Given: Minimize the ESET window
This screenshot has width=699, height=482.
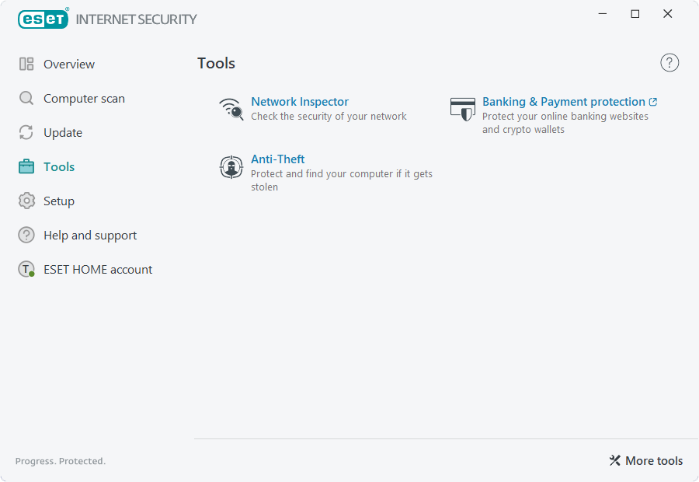Looking at the screenshot, I should [603, 14].
